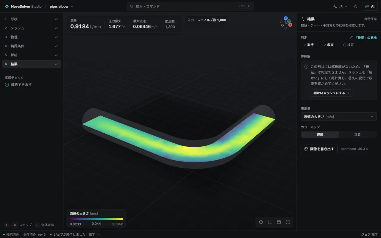Click 画像を書き出す export button

[x=319, y=149]
